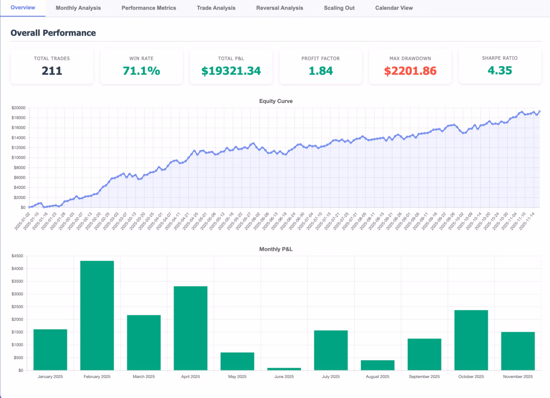Open the Monthly Analysis tab
The image size is (550, 398).
pyautogui.click(x=78, y=8)
